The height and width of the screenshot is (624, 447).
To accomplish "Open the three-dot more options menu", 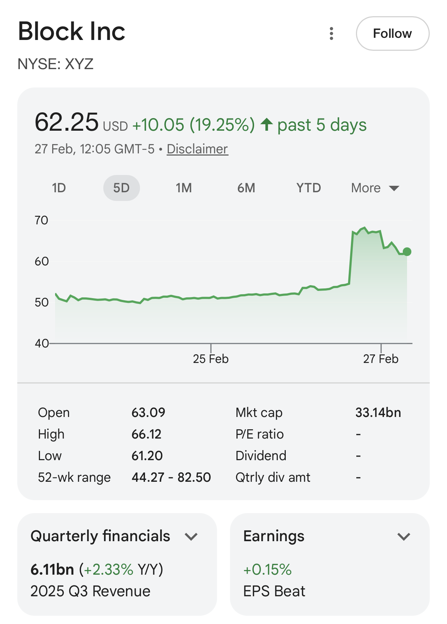I will (x=331, y=33).
